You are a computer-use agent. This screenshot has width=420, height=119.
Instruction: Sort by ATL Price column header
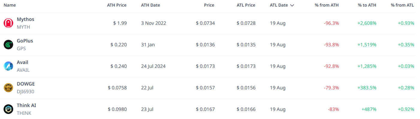246,5
